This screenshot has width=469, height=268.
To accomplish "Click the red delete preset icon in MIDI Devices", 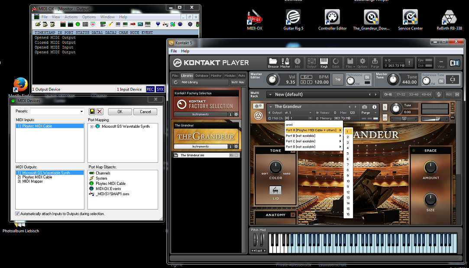I will click(100, 112).
